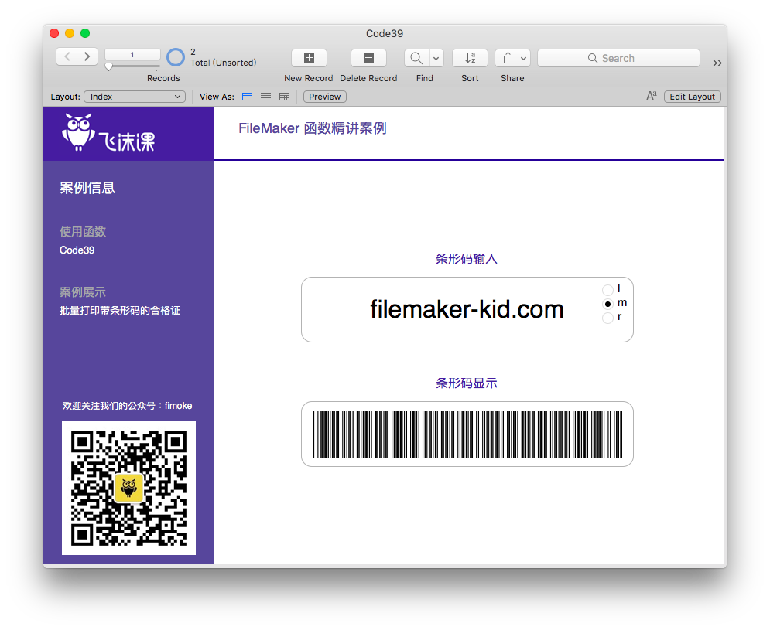
Task: Go to next record arrow
Action: click(87, 56)
